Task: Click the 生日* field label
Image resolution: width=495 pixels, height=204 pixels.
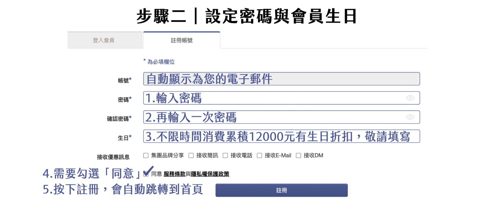Action: point(125,138)
